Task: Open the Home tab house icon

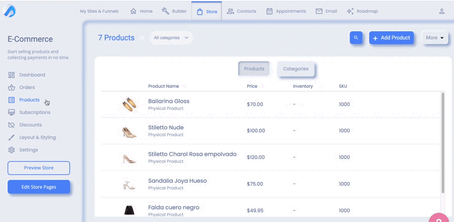Action: click(x=133, y=11)
